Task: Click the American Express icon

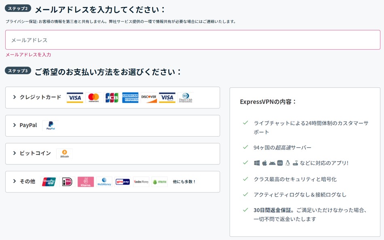Action: click(131, 97)
